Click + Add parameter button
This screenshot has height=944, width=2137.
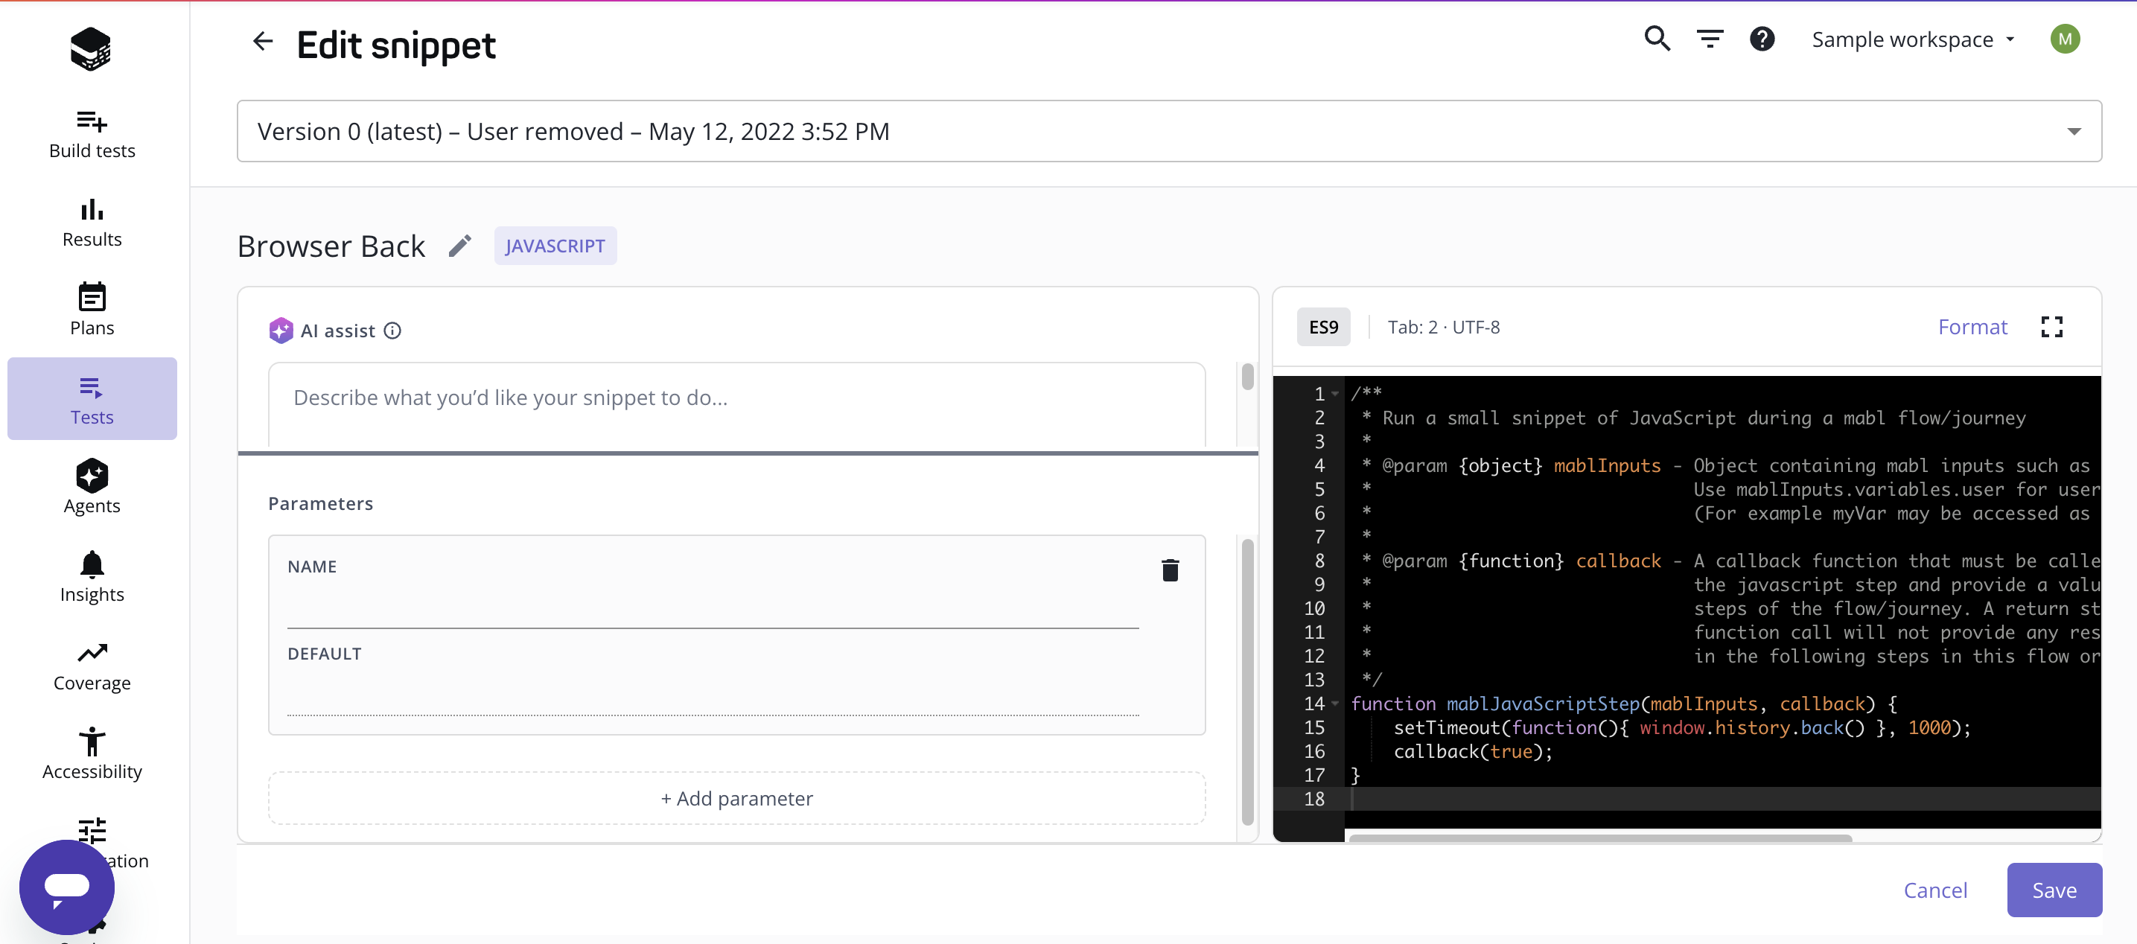pos(736,798)
